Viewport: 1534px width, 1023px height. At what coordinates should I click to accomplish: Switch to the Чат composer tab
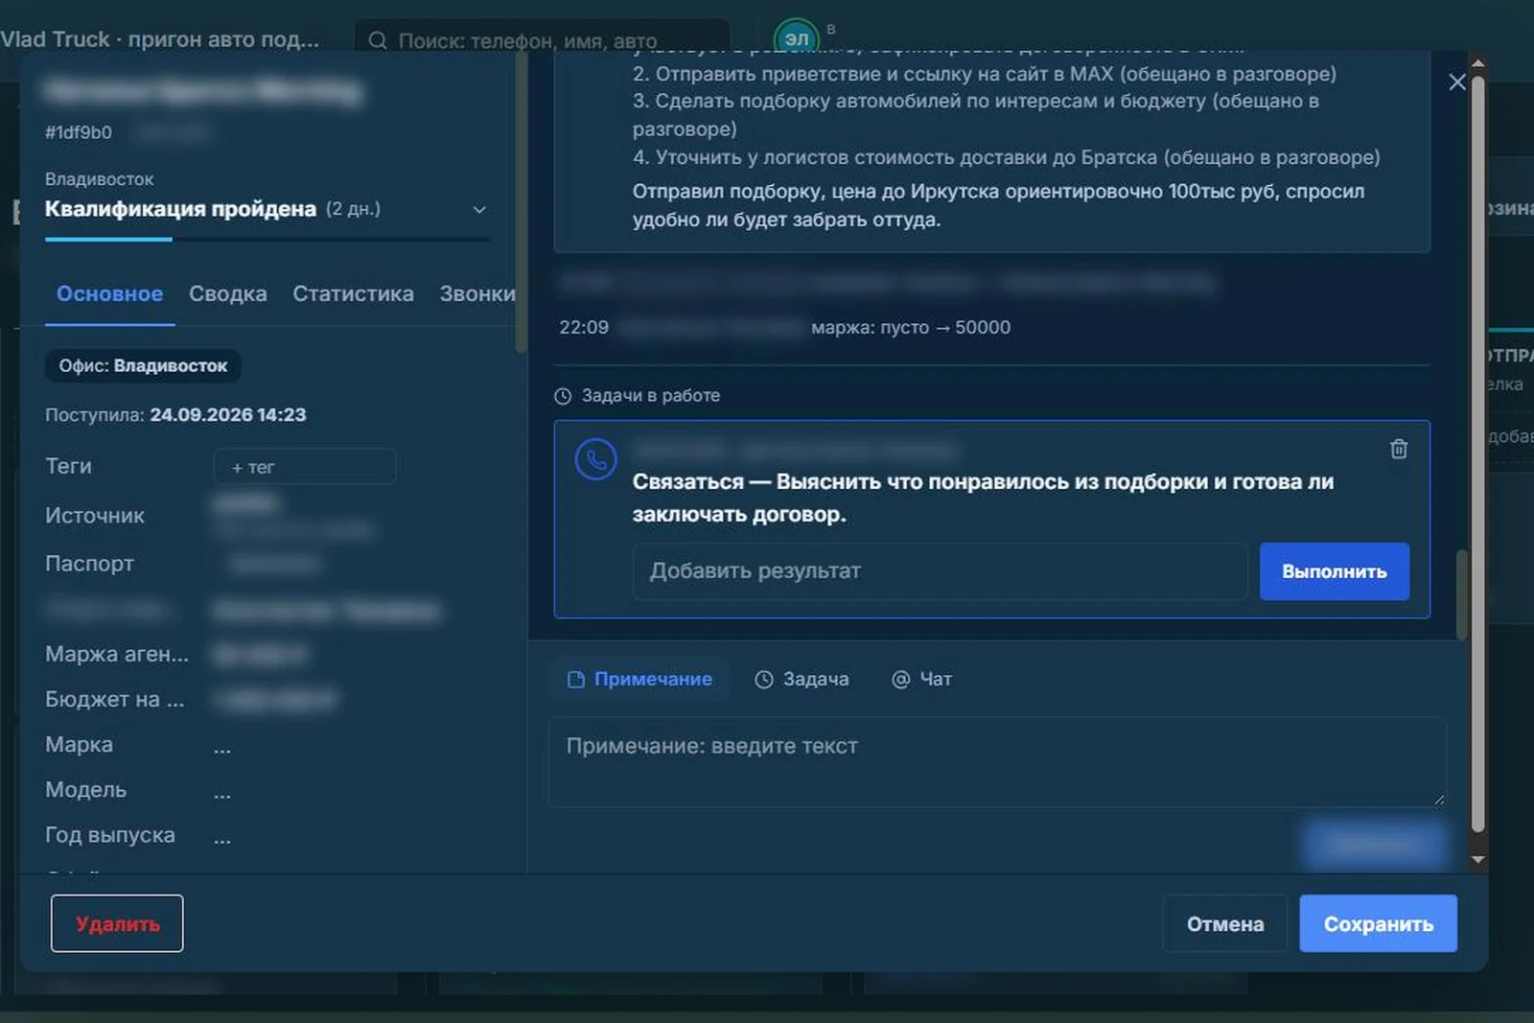(921, 679)
